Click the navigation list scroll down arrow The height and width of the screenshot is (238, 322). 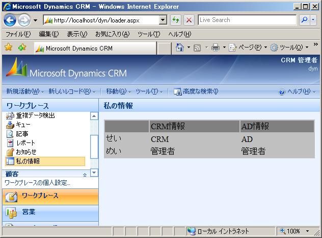pos(94,173)
